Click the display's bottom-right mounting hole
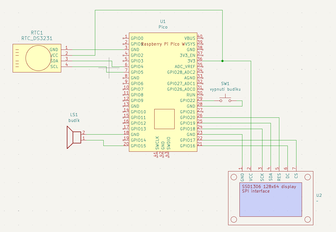336x232 pixels. pos(308,219)
